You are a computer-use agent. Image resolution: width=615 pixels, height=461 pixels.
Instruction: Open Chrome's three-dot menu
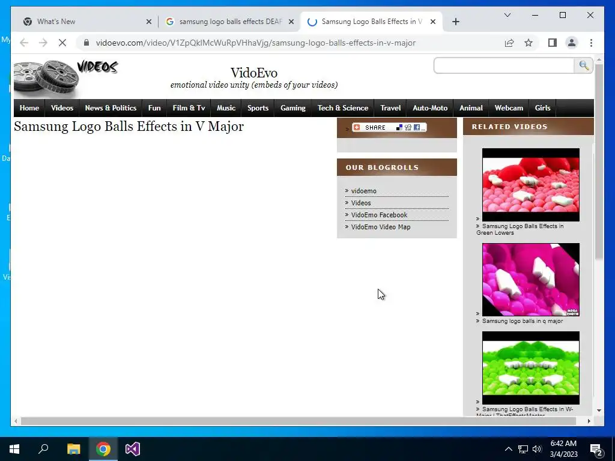point(591,43)
